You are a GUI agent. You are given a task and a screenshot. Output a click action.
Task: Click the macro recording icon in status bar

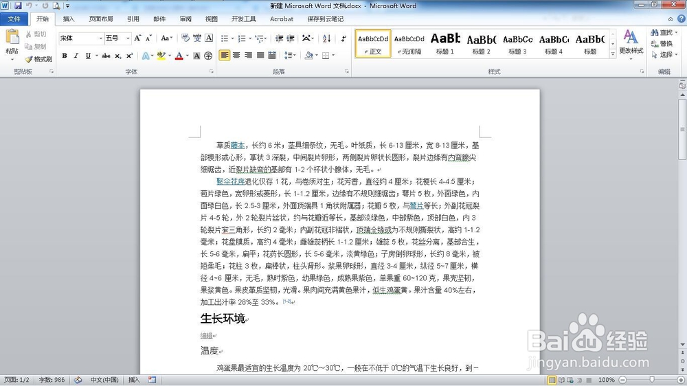click(152, 380)
